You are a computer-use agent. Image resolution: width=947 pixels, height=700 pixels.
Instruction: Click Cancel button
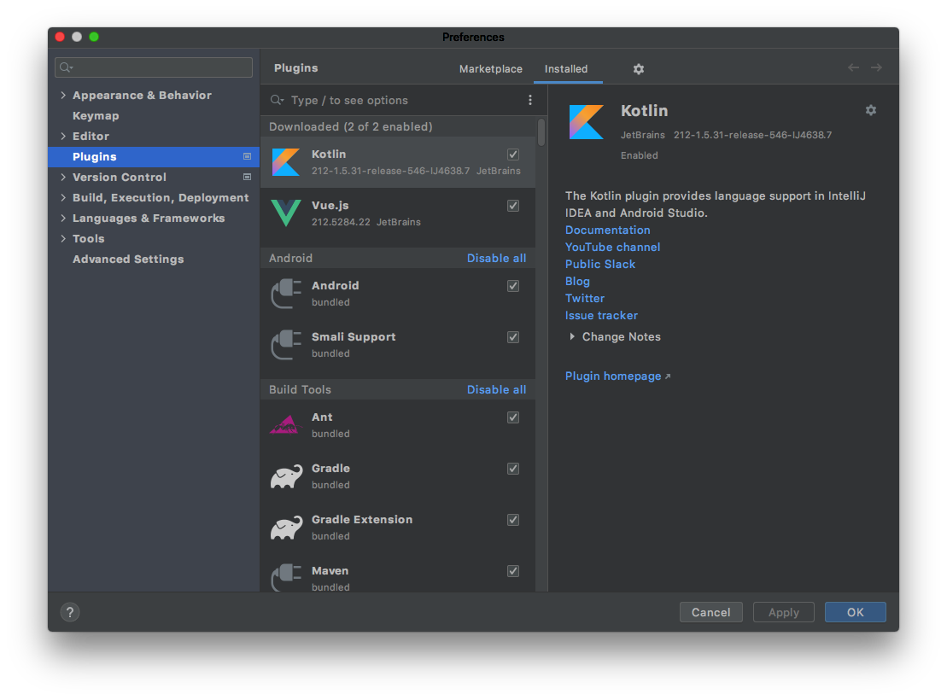pos(710,612)
